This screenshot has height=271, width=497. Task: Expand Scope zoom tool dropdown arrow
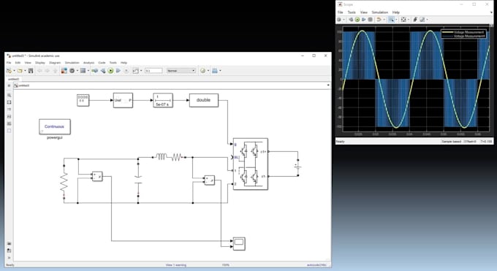coord(397,19)
